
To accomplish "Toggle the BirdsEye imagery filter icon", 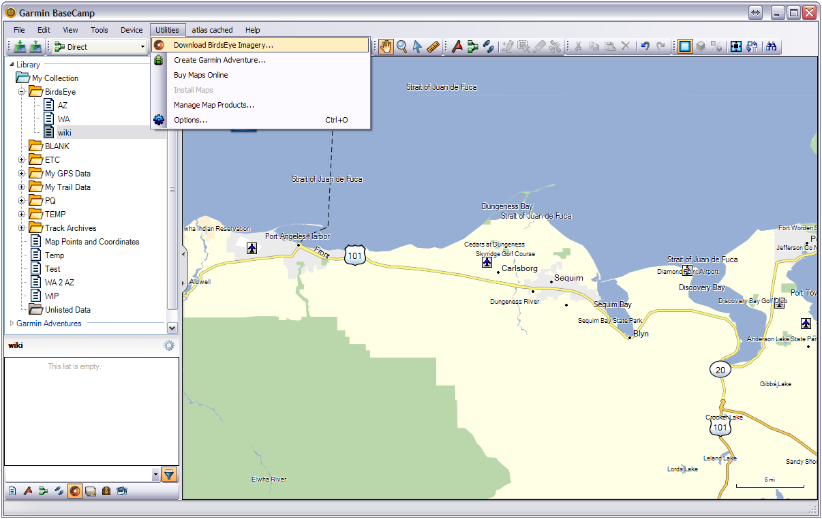I will pyautogui.click(x=75, y=490).
